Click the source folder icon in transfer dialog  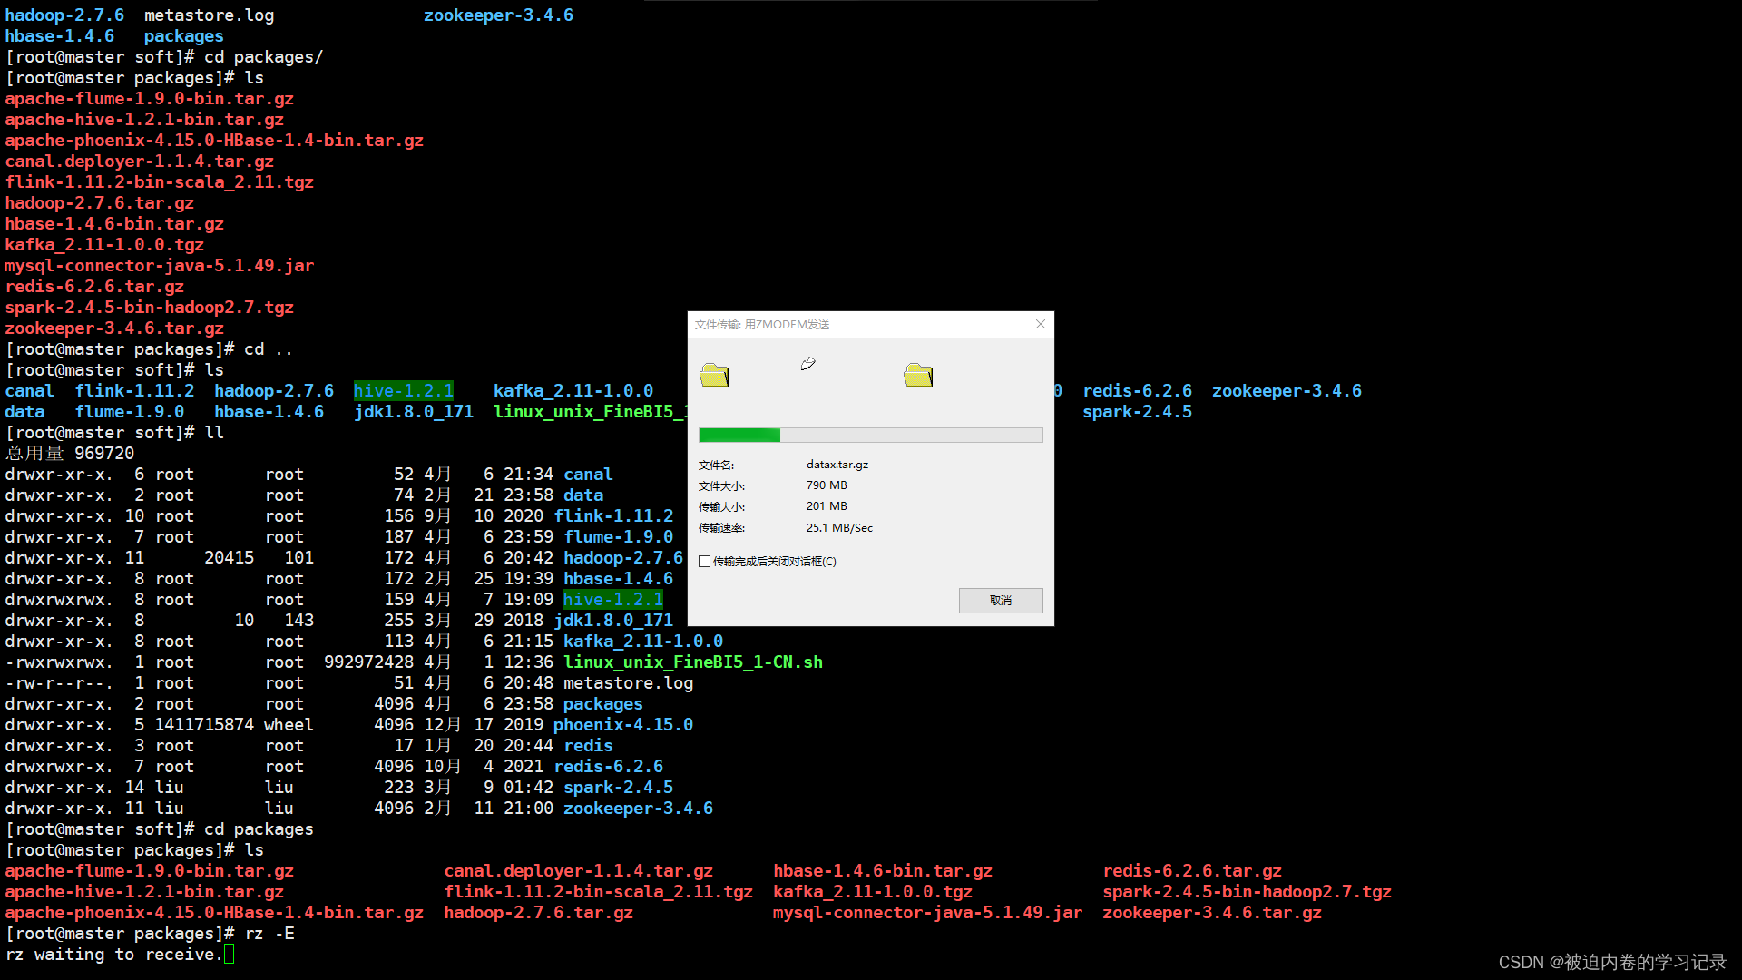point(714,375)
